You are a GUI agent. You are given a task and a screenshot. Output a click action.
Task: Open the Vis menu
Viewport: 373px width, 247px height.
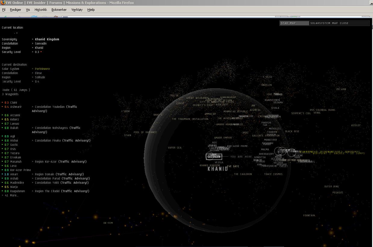28,10
